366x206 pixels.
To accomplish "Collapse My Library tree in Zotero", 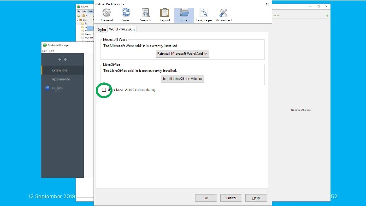I will click(x=78, y=20).
